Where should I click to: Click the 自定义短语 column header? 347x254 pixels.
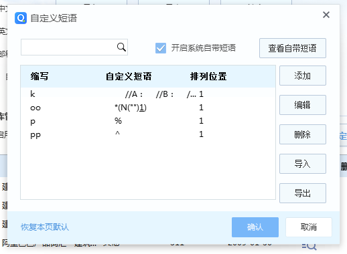(x=129, y=76)
